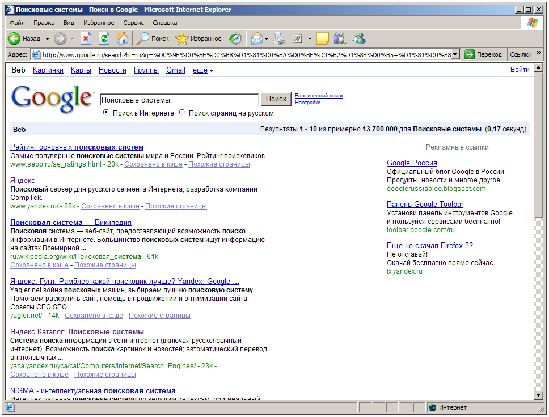Click the scrollbar up arrow
Screen dimensions: 549x417
(x=539, y=68)
